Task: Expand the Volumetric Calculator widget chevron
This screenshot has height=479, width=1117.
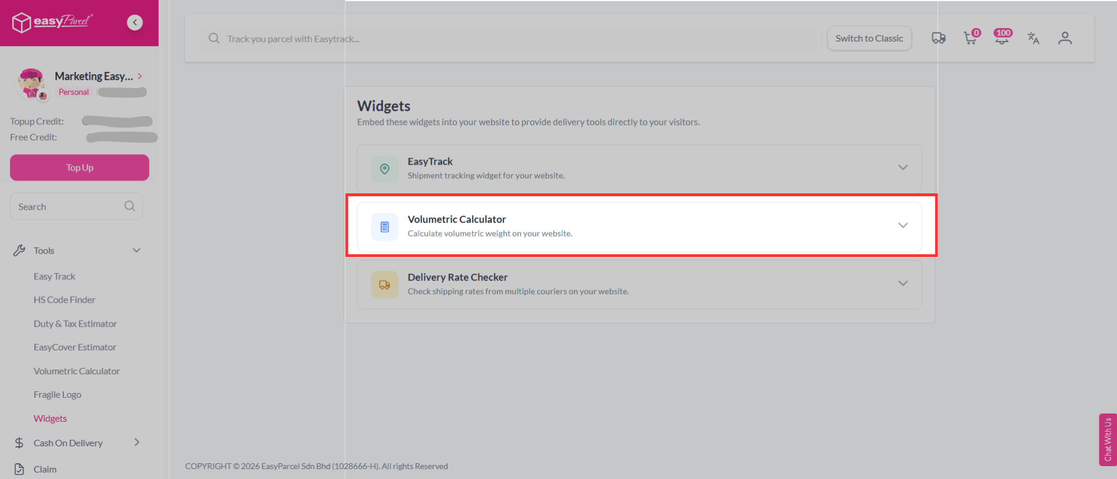Action: (x=902, y=225)
